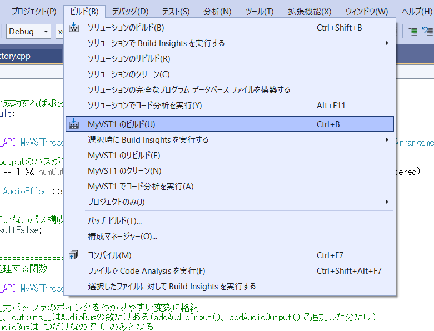Select ソリューションのリビルド from the menu
This screenshot has height=331, width=434.
pyautogui.click(x=129, y=59)
